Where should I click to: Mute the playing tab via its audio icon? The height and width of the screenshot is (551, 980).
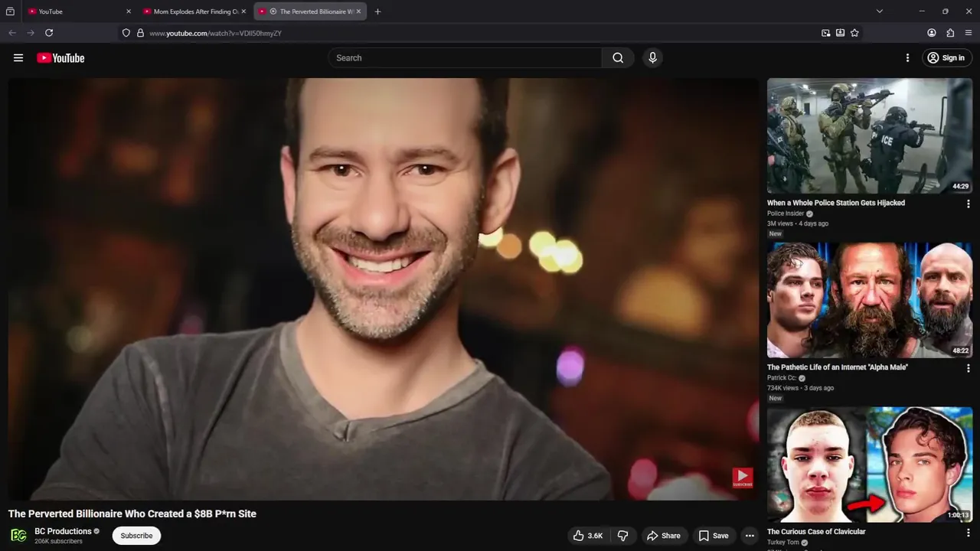coord(273,11)
